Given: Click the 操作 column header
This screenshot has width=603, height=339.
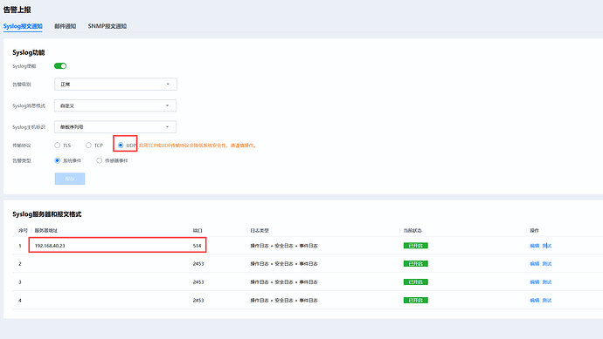Looking at the screenshot, I should [x=535, y=230].
